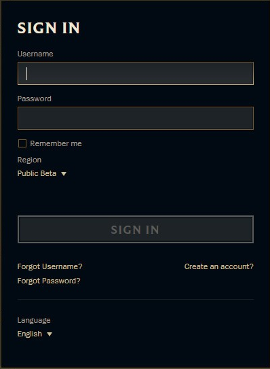Click the triangle arrow beside English
The width and height of the screenshot is (270, 369).
(x=50, y=334)
